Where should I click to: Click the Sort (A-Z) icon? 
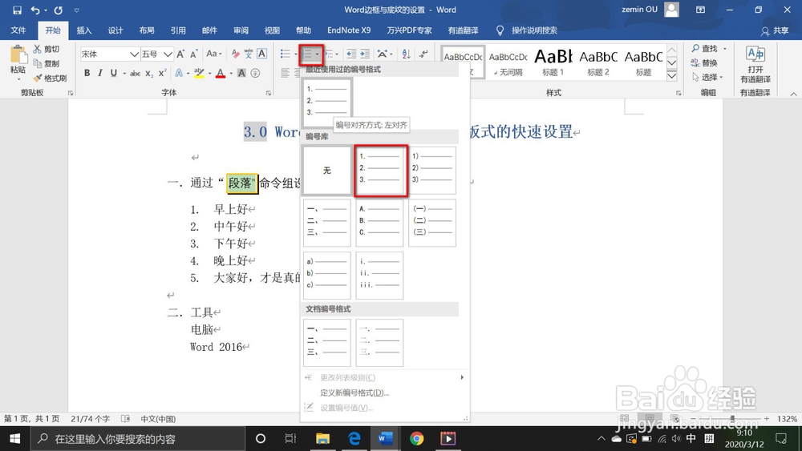pyautogui.click(x=406, y=54)
